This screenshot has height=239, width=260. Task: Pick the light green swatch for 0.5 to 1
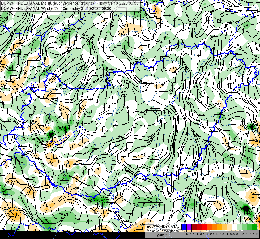point(245,227)
